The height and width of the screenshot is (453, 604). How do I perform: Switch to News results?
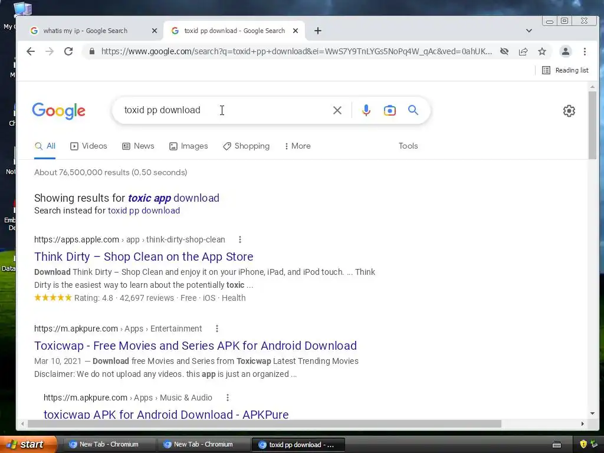[x=138, y=146]
